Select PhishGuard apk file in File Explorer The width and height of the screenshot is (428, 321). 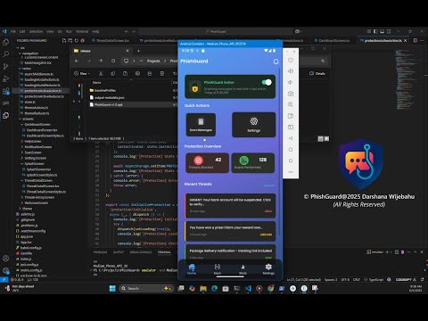pos(109,104)
